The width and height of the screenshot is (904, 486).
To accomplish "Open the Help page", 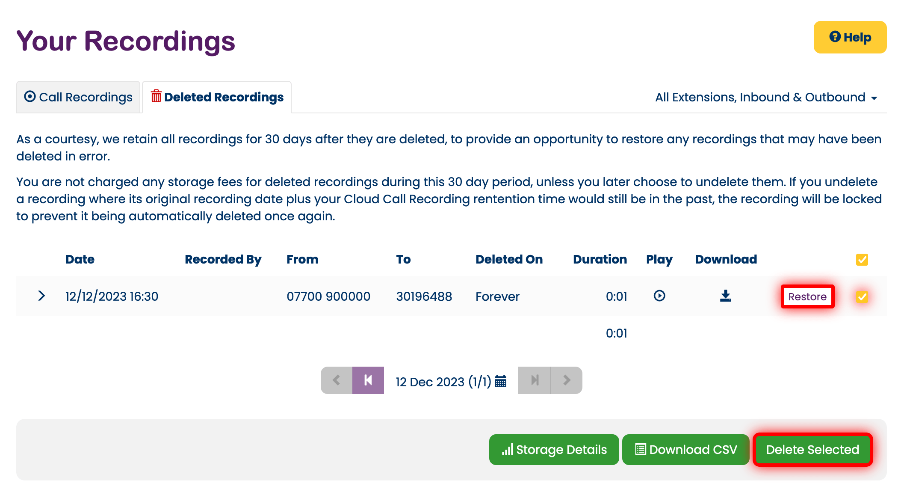I will click(850, 37).
